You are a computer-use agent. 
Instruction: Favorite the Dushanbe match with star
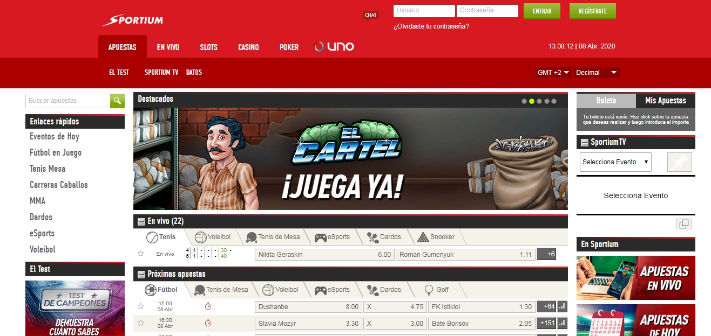(x=140, y=306)
